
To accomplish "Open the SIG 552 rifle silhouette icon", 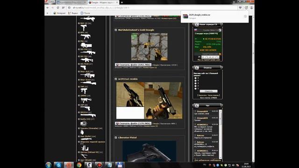I will click(87, 60).
